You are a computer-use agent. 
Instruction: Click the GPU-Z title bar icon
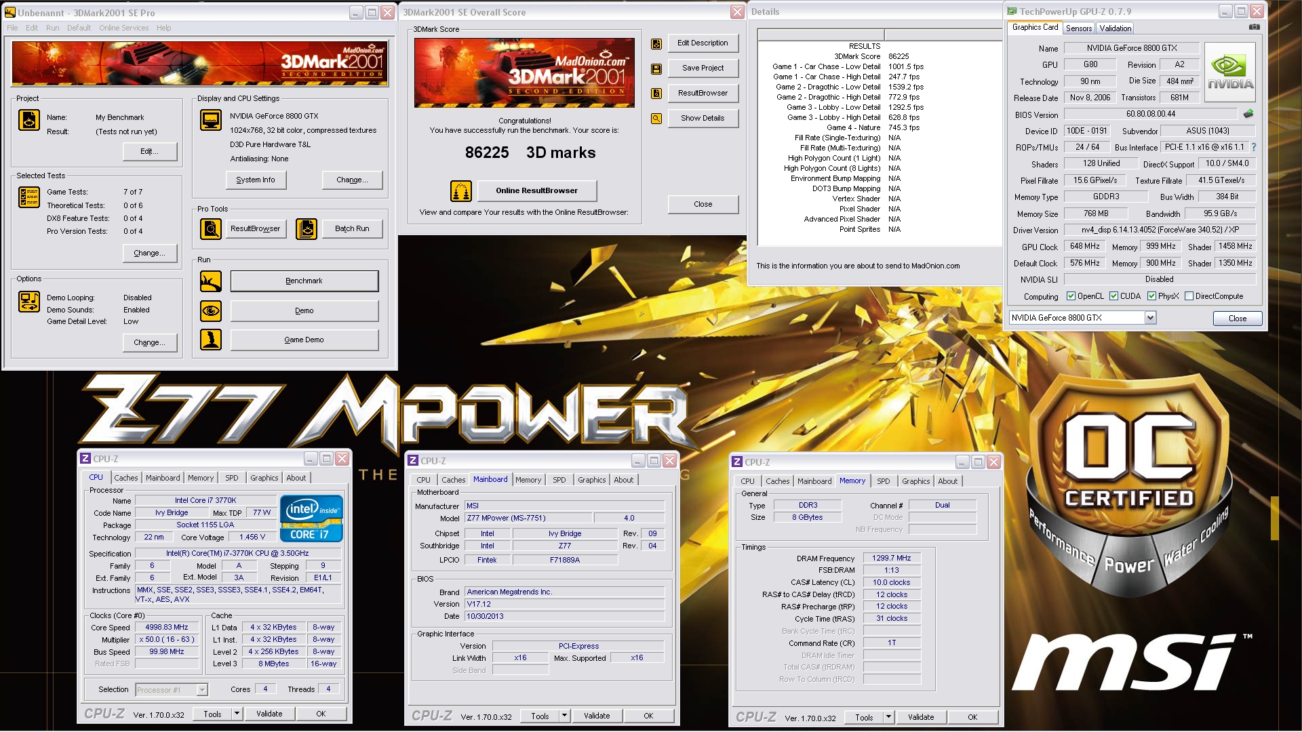tap(1012, 12)
